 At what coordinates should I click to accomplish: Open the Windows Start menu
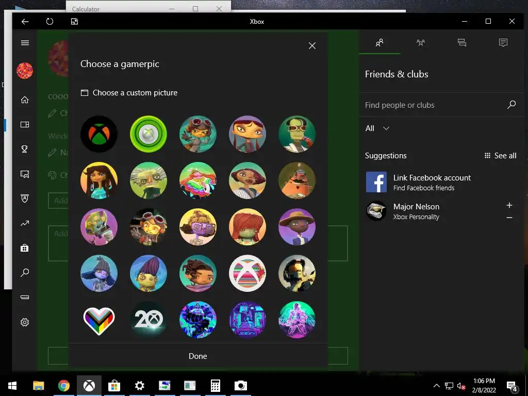point(12,386)
